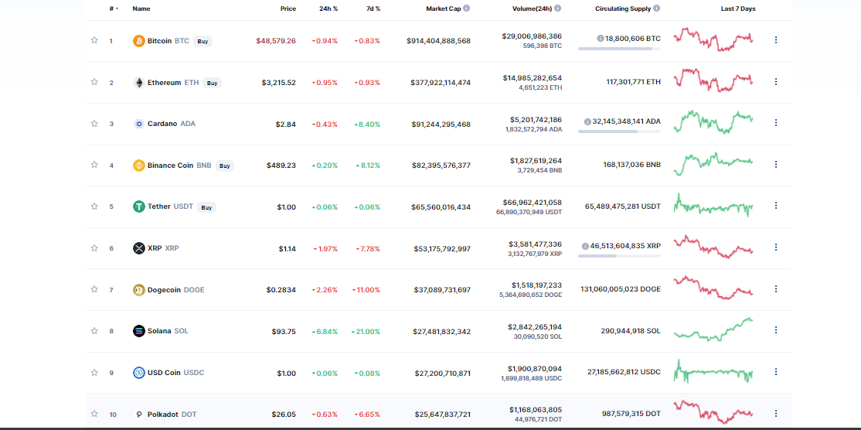Image resolution: width=861 pixels, height=430 pixels.
Task: Click the Buy button next to Binance Coin
Action: point(225,166)
